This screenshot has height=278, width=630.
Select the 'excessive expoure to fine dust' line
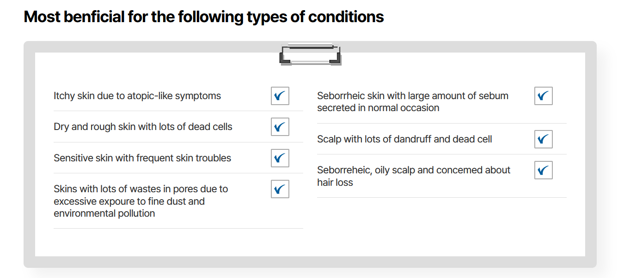tap(129, 201)
